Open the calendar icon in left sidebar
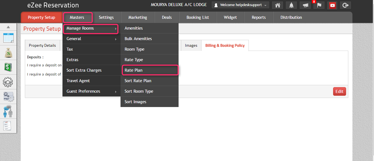This screenshot has width=374, height=161. click(x=8, y=38)
